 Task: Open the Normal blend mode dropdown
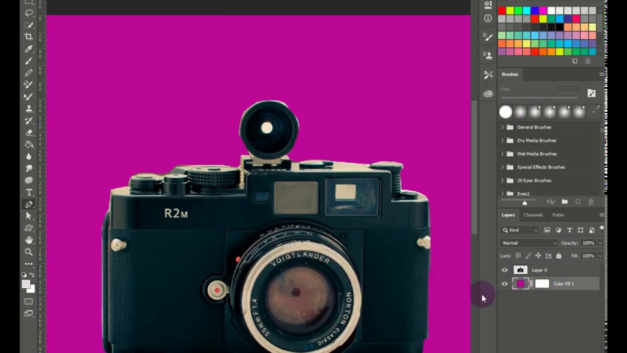529,243
